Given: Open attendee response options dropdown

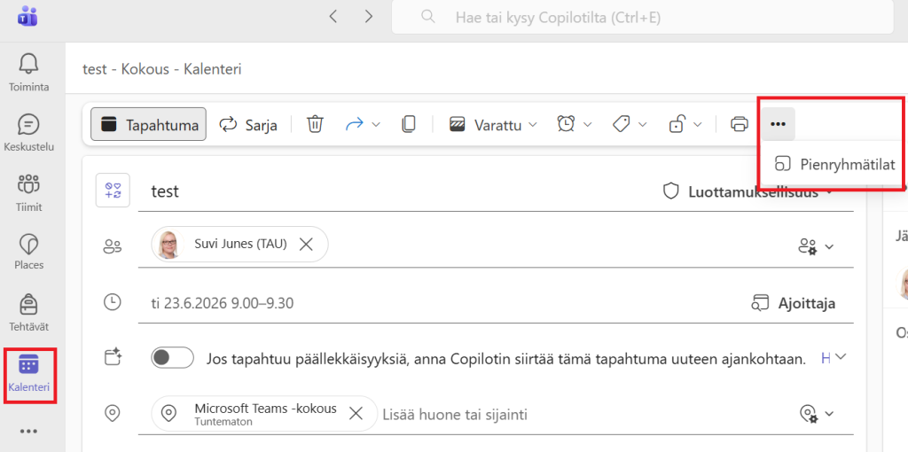Looking at the screenshot, I should [x=816, y=246].
